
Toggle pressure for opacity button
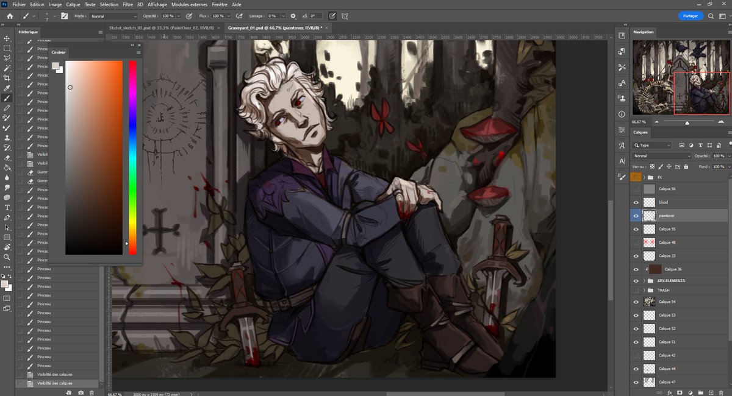(190, 16)
